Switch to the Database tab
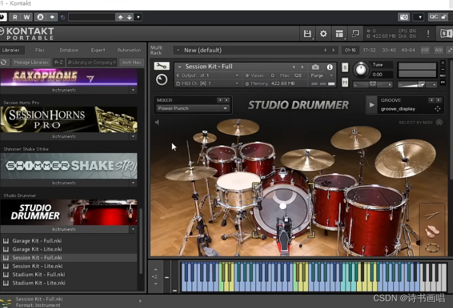The width and height of the screenshot is (453, 308). (69, 50)
